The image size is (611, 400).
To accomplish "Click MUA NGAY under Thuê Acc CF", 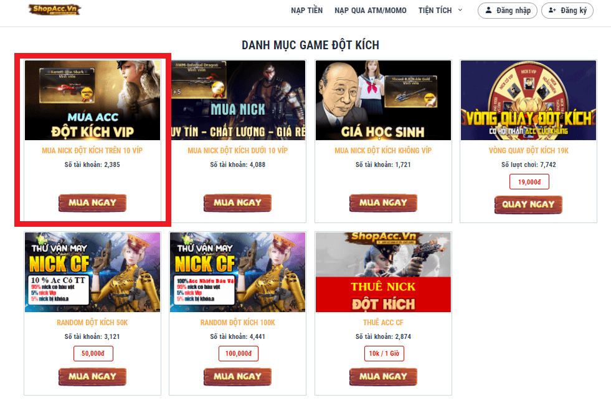I will (383, 376).
